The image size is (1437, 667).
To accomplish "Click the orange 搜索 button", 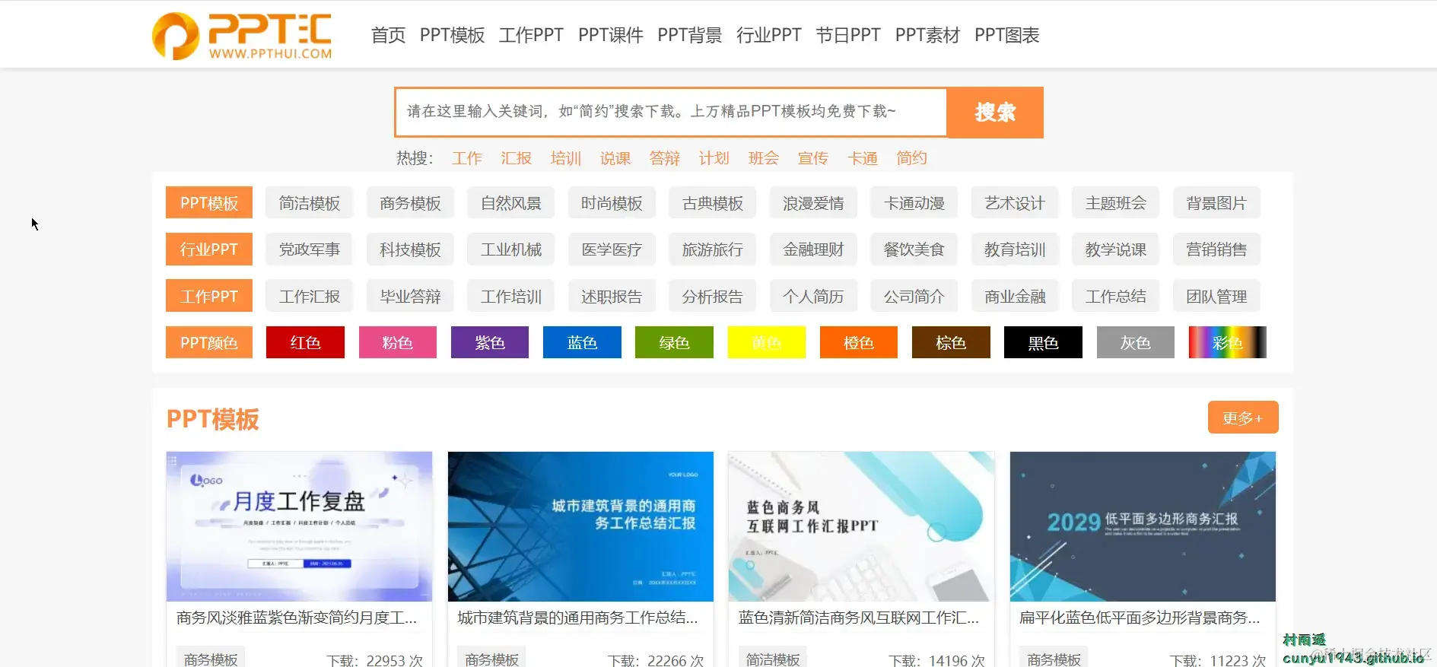I will (995, 112).
